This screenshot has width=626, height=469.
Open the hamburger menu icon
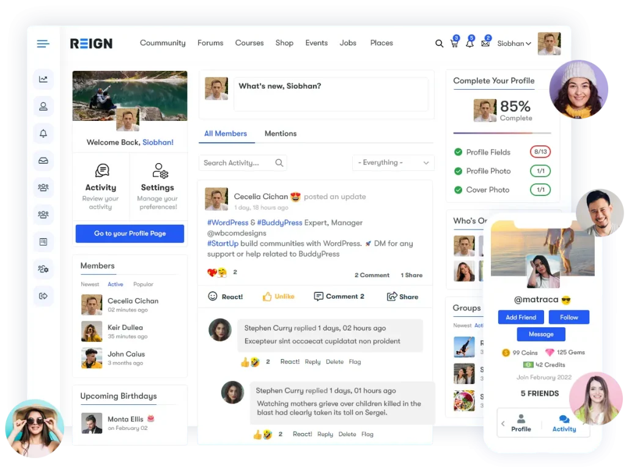[x=43, y=43]
